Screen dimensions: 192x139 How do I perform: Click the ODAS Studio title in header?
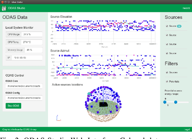click(x=17, y=8)
